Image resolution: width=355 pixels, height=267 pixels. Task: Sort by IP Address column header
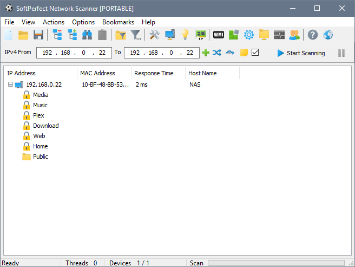(x=40, y=73)
